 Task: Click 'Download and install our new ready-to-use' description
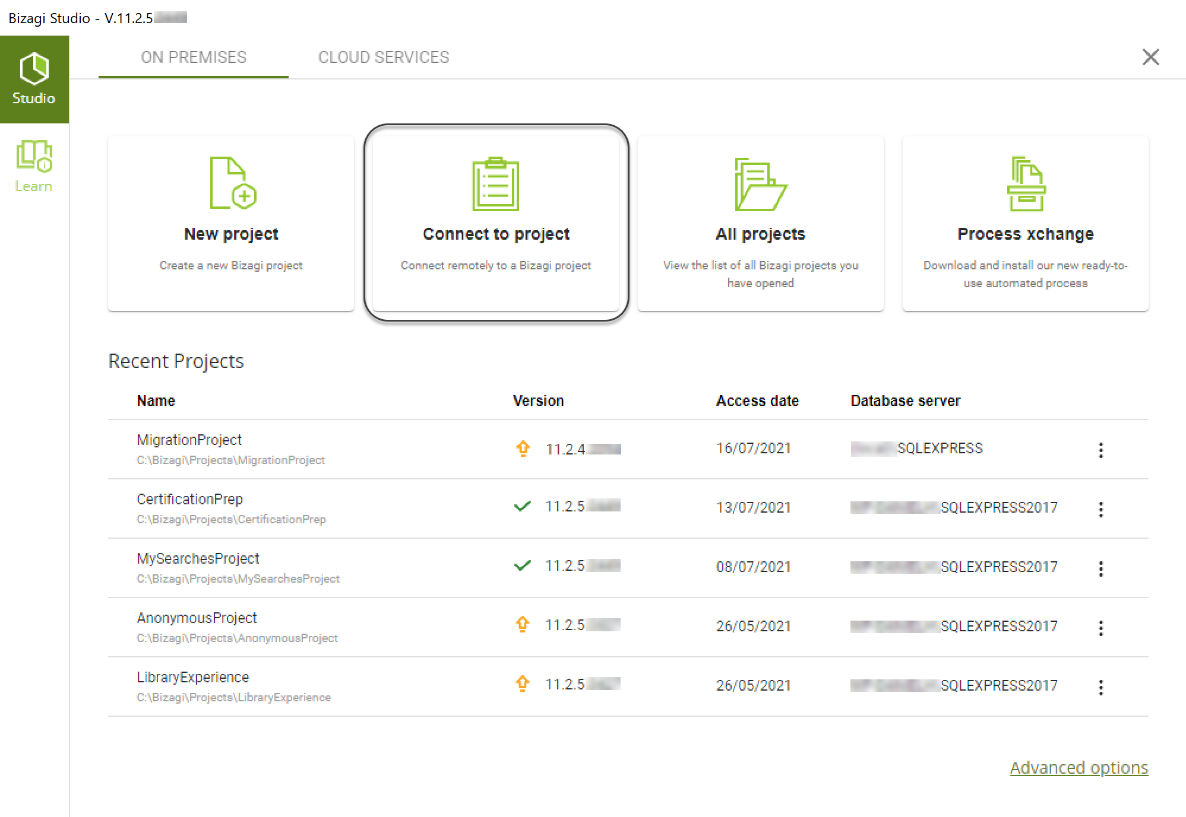(x=1026, y=274)
